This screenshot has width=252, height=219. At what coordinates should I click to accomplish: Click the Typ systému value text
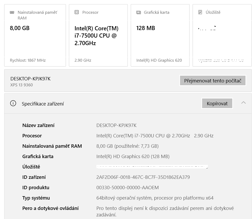(155, 198)
